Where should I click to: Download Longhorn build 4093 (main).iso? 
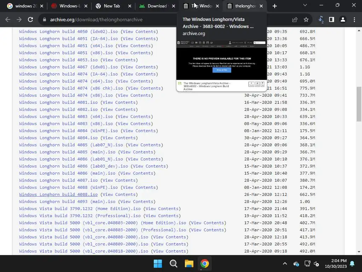pyautogui.click(x=67, y=202)
